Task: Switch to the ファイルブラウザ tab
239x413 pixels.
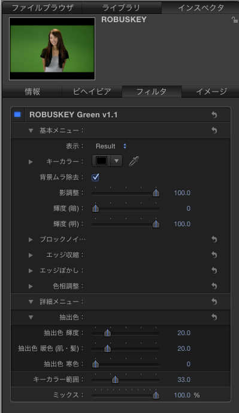Action: click(x=42, y=7)
